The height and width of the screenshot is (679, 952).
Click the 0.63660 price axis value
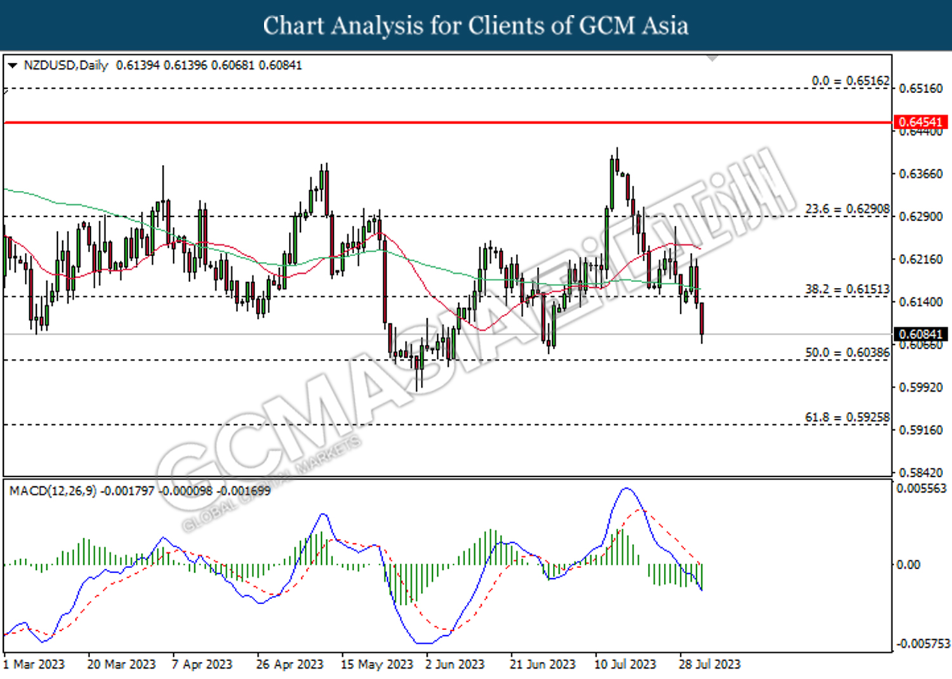(921, 174)
